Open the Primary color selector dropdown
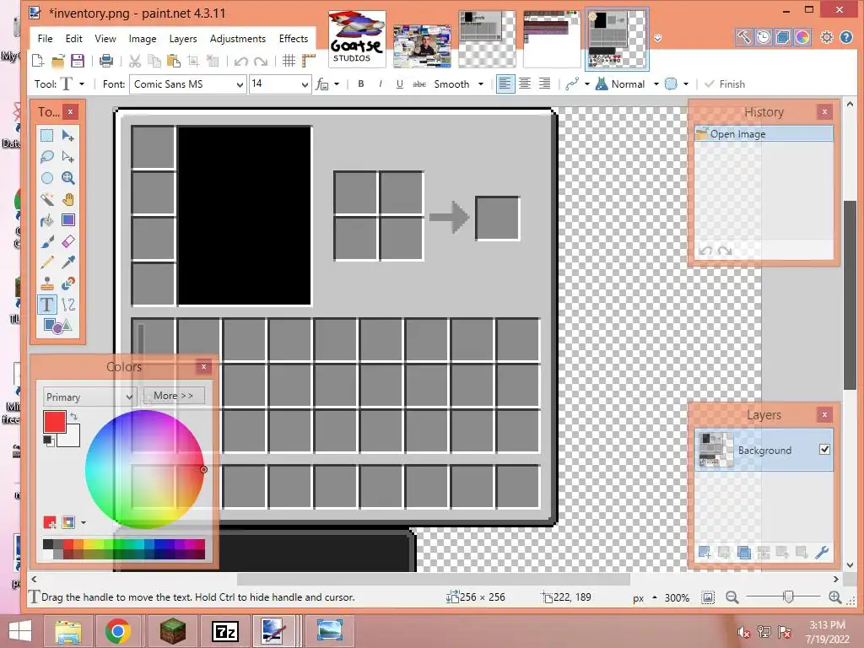864x648 pixels. 89,397
